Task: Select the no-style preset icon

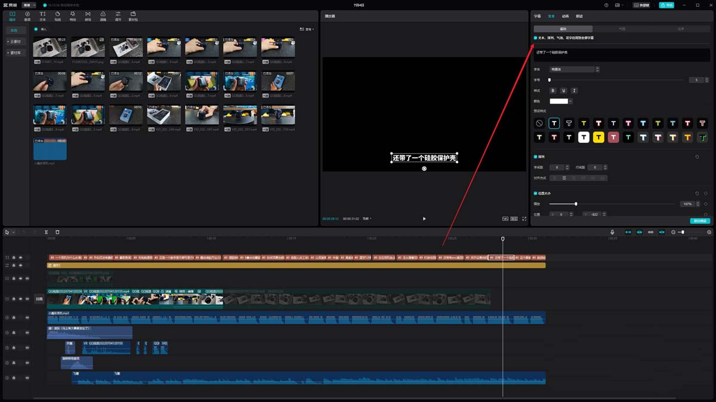Action: point(539,123)
